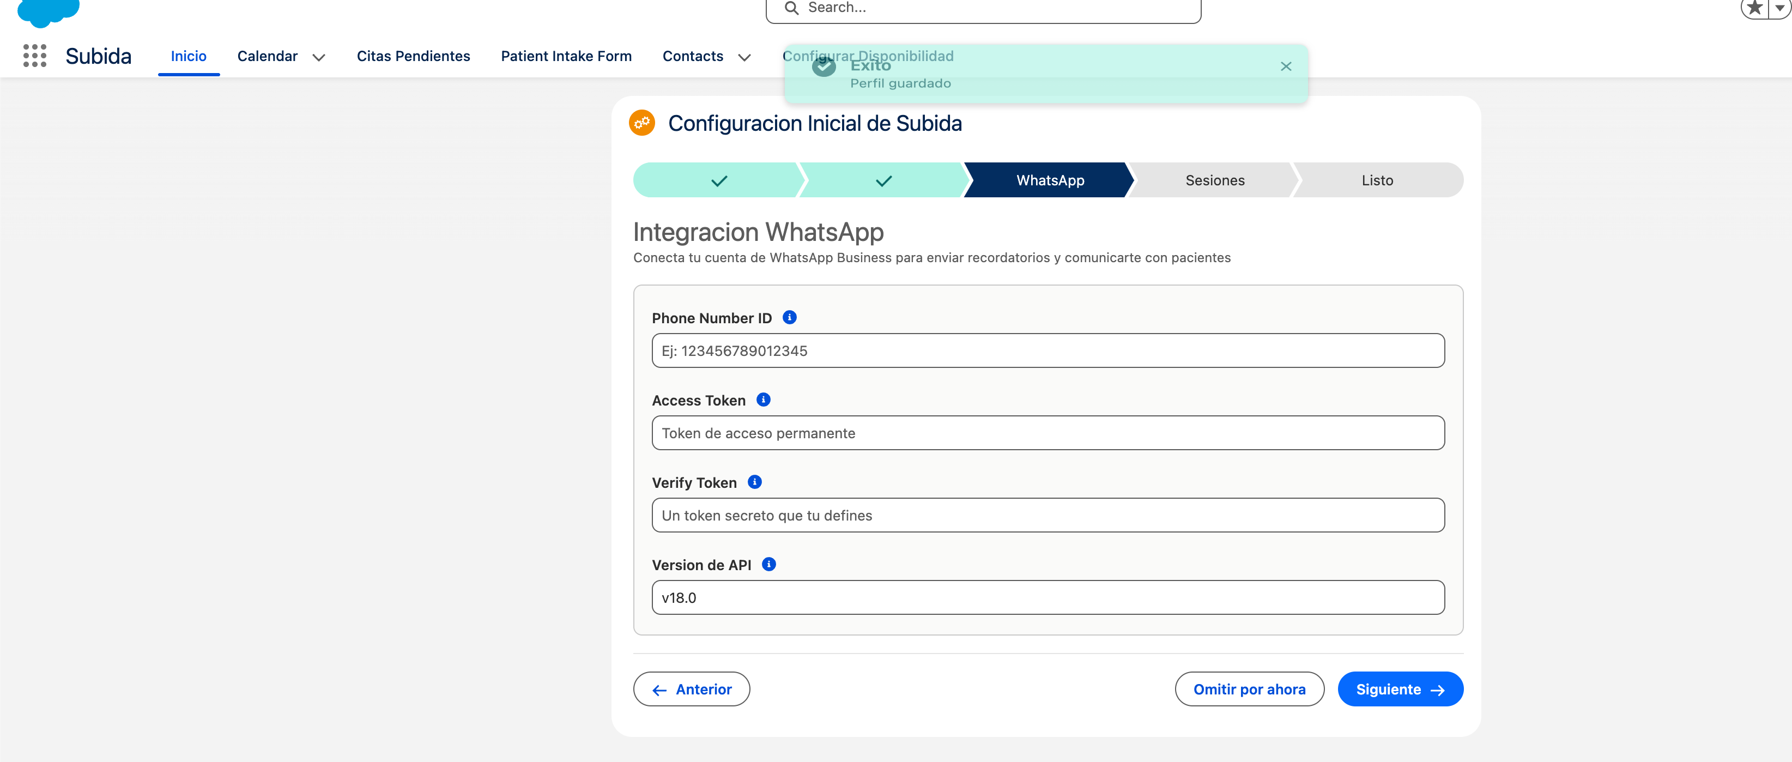Click Omitir por ahora button
This screenshot has width=1792, height=762.
click(x=1249, y=689)
